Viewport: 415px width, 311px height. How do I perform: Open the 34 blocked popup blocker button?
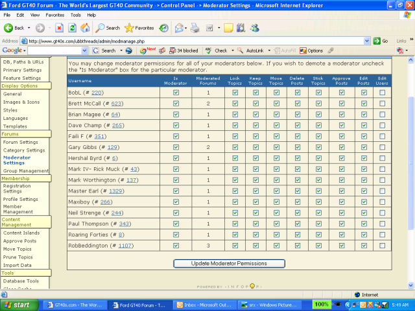click(184, 51)
